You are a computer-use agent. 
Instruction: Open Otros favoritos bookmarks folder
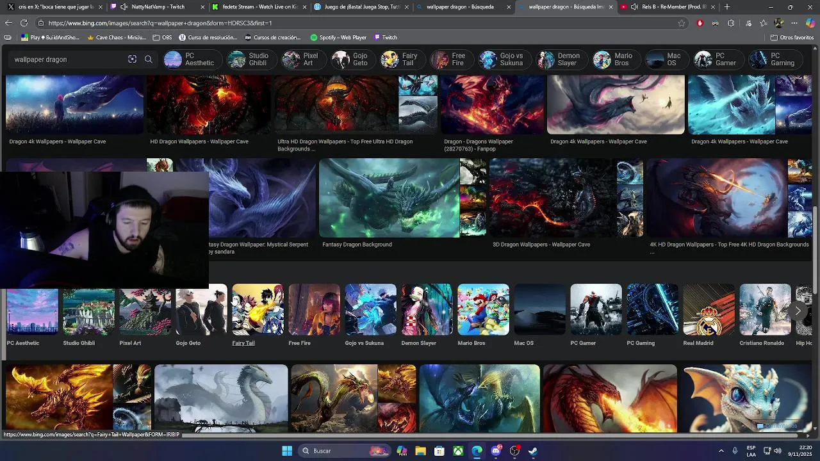pos(792,37)
